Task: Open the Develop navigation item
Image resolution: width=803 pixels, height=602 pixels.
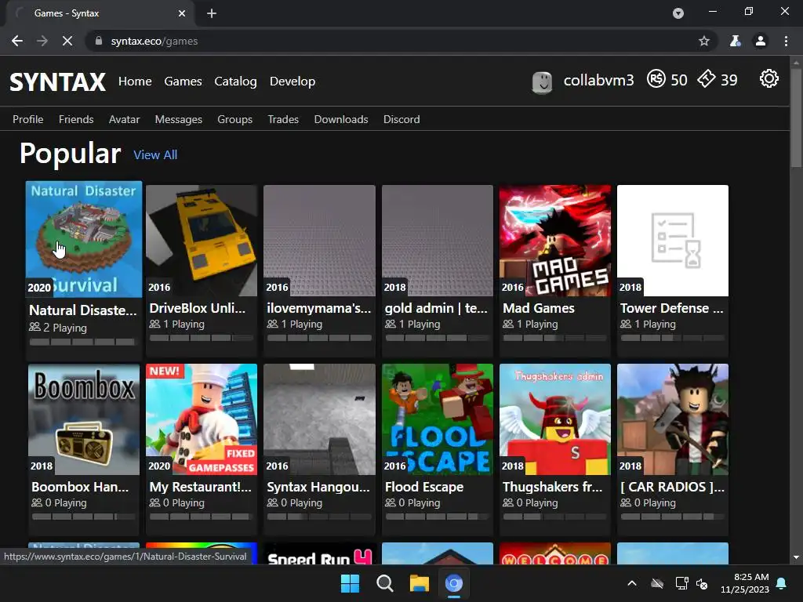Action: [292, 81]
